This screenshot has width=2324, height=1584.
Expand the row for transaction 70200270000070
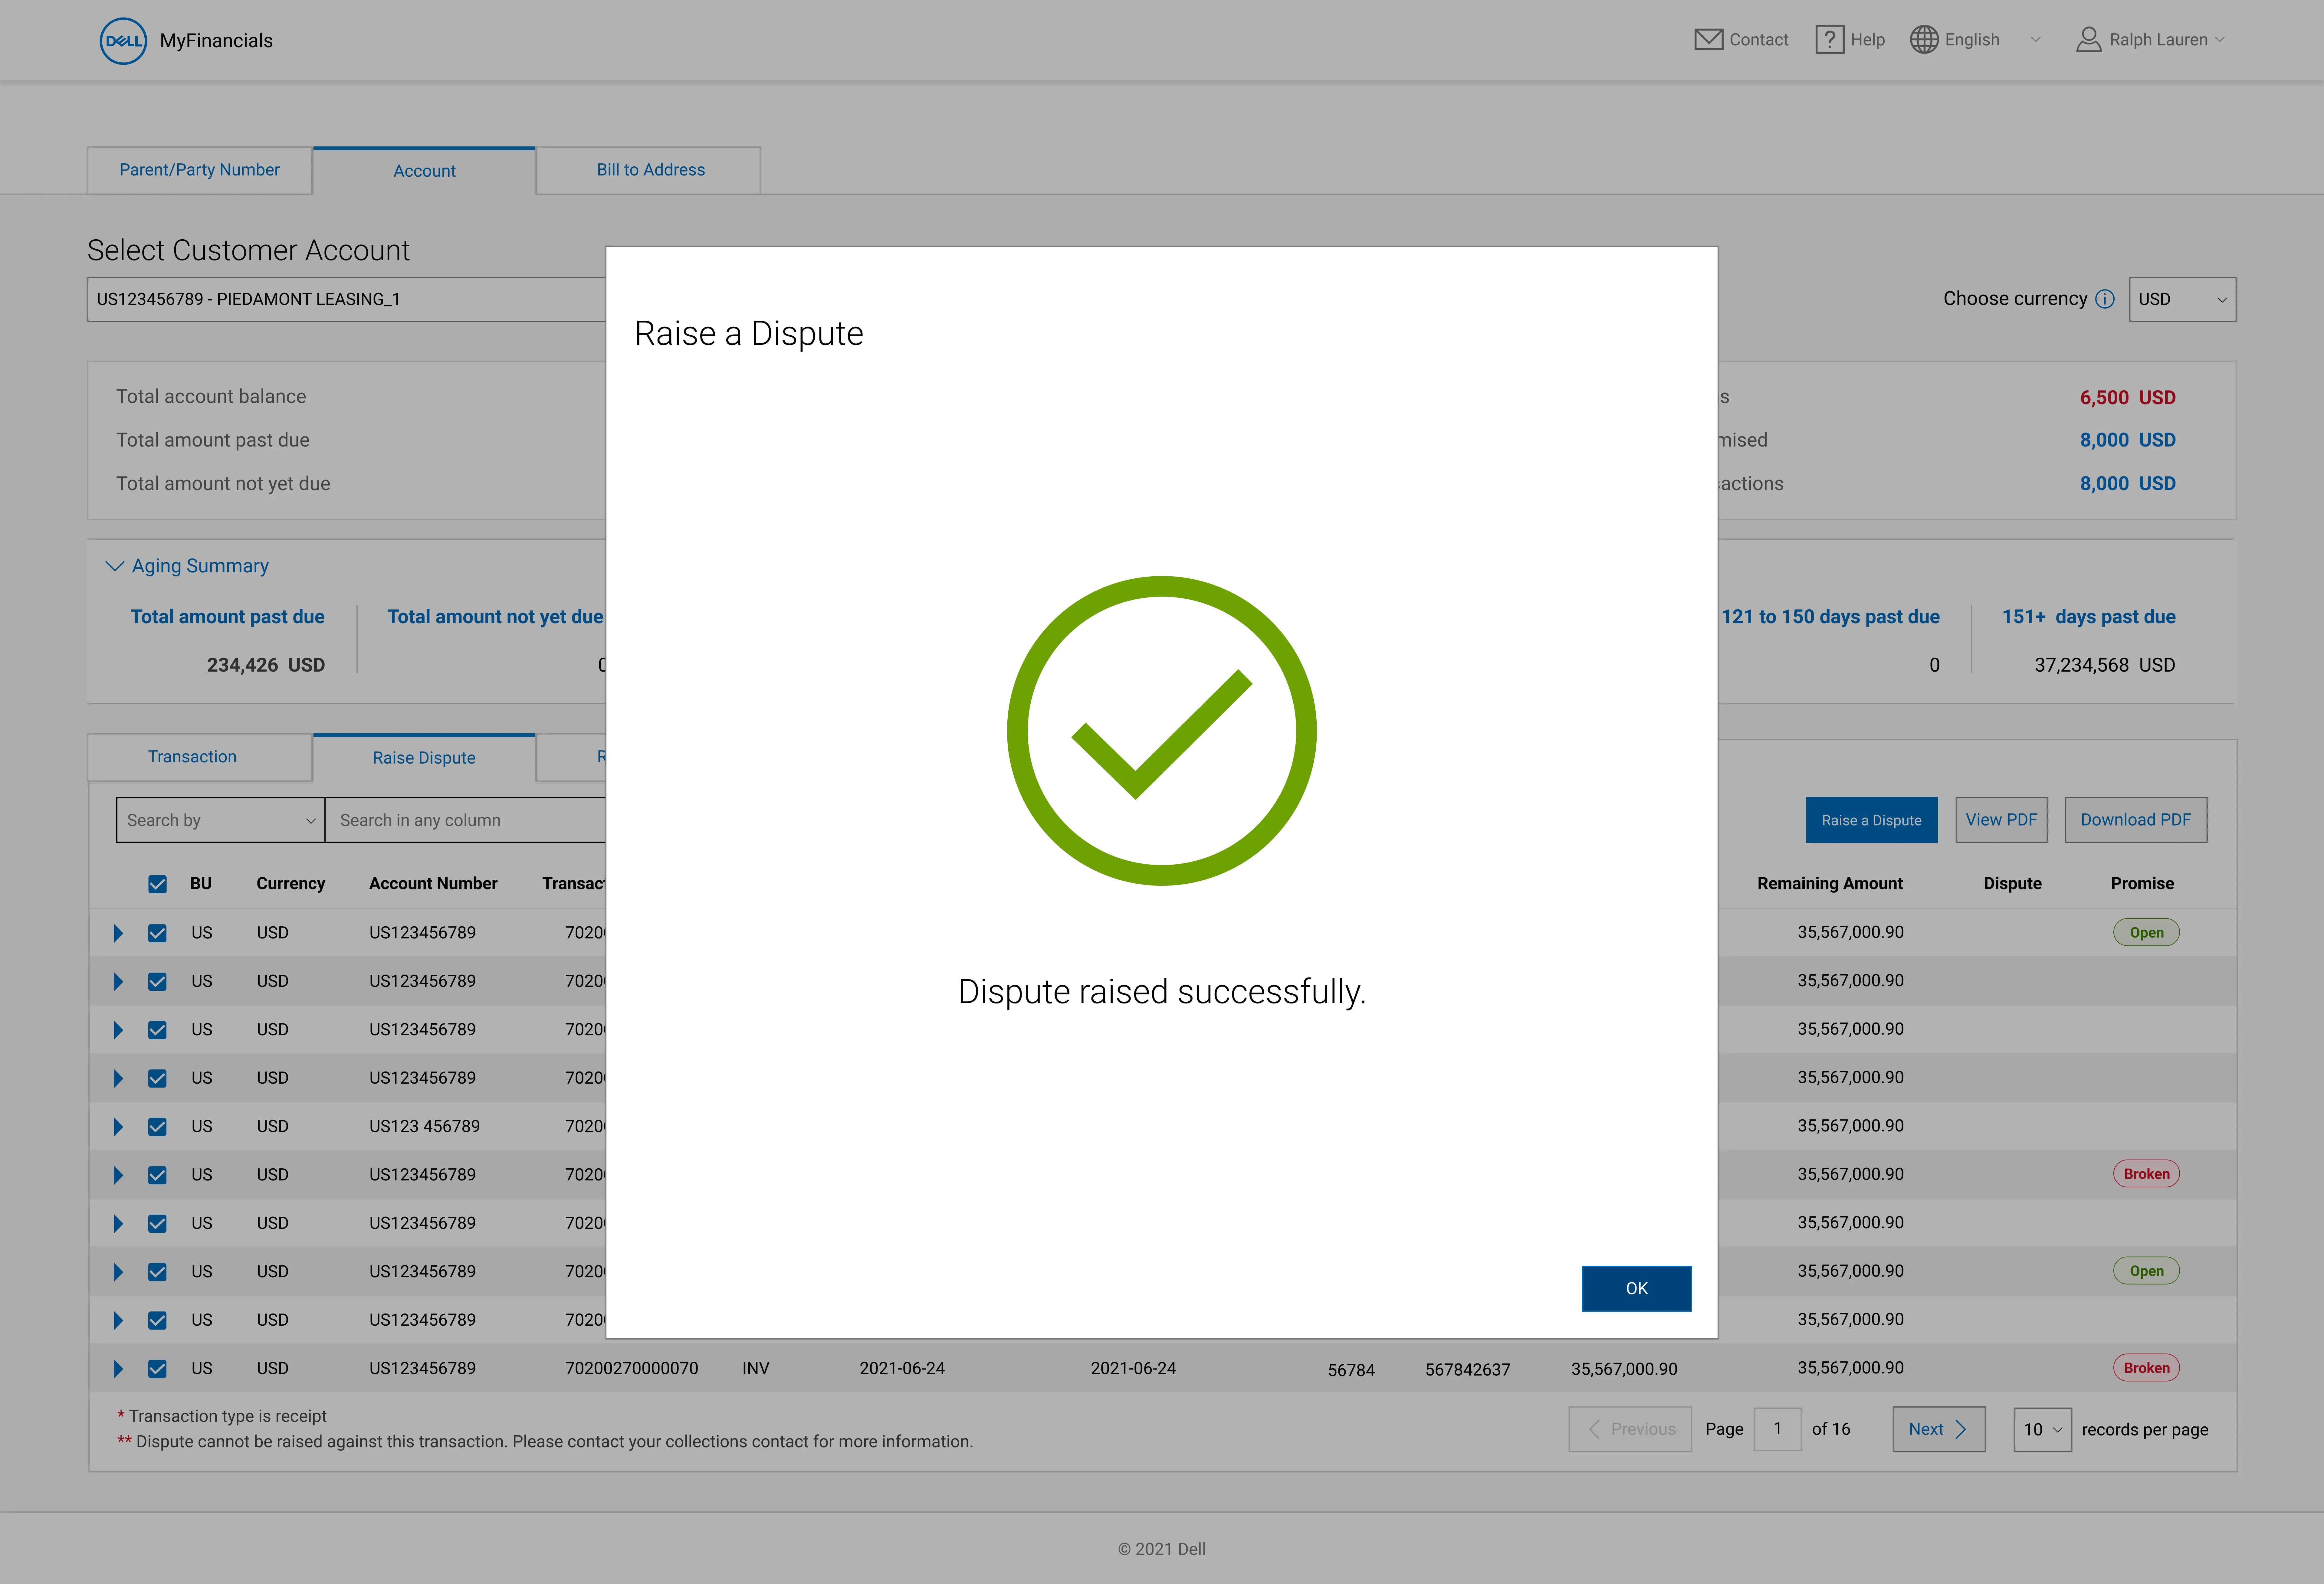coord(118,1369)
